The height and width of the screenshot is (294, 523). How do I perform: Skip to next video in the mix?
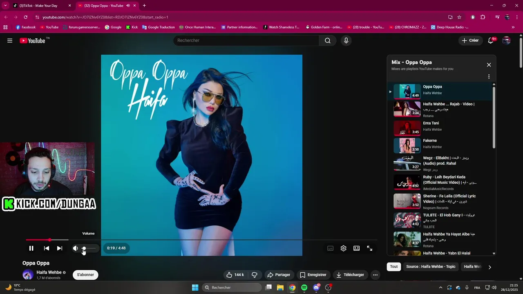pos(60,248)
